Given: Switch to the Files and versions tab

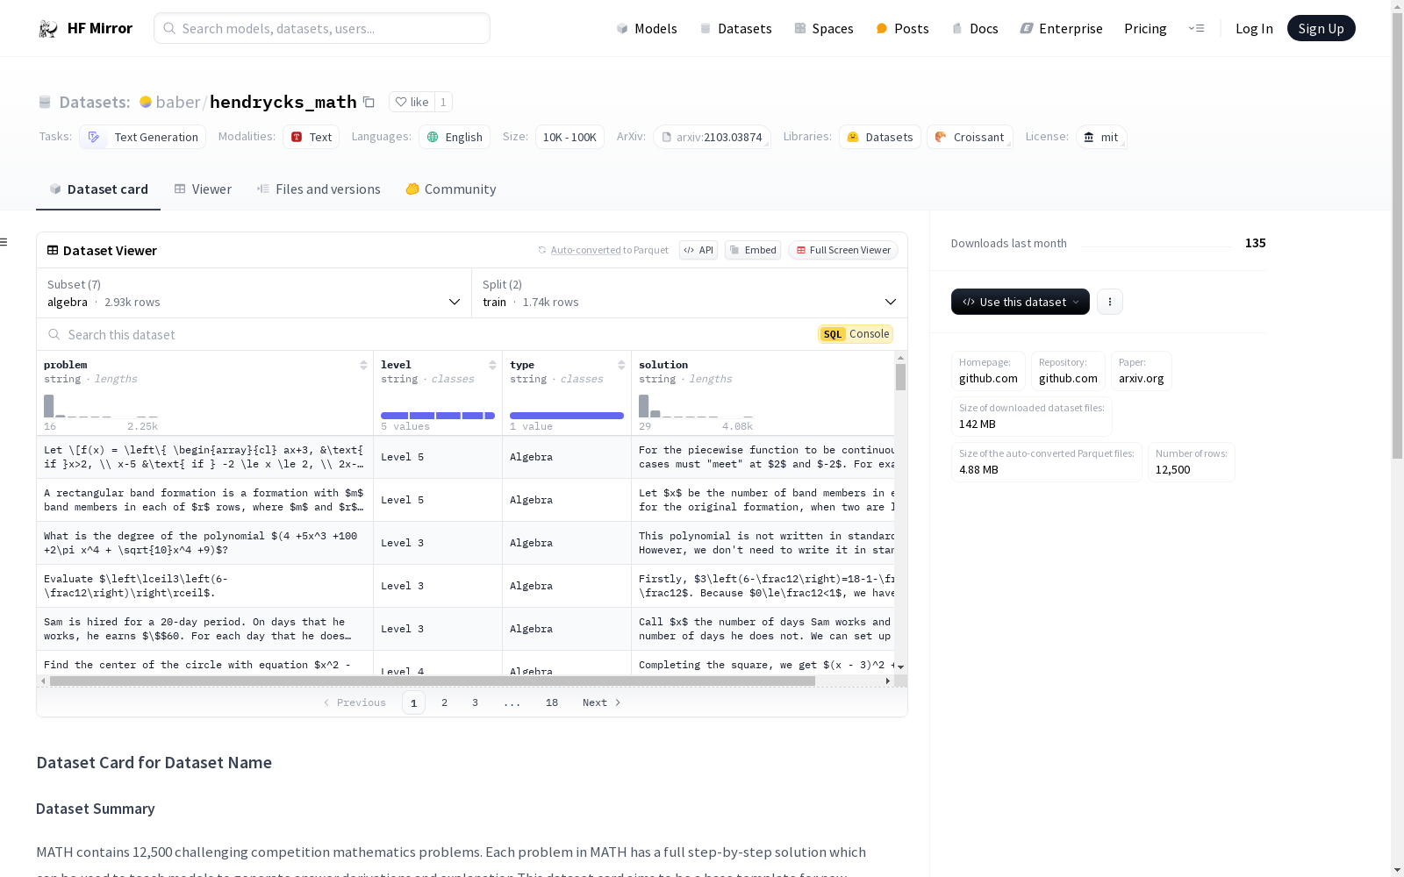Looking at the screenshot, I should [319, 189].
